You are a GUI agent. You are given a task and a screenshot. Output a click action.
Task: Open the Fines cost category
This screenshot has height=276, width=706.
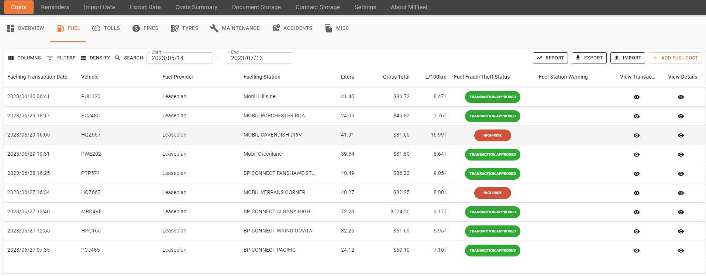click(145, 28)
